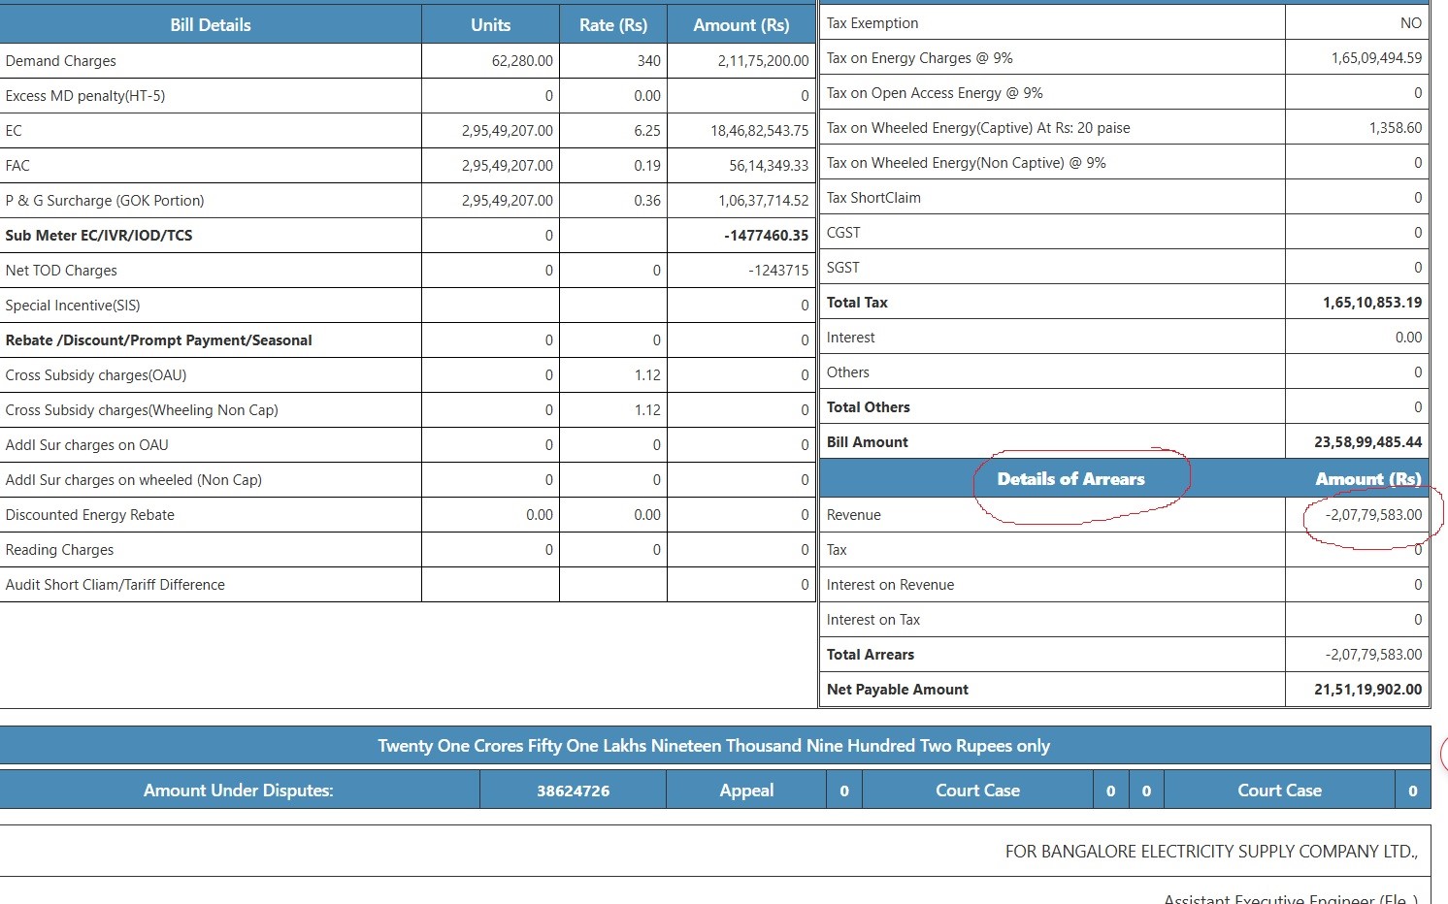Click the Total Others label
Image resolution: width=1448 pixels, height=904 pixels.
pyautogui.click(x=869, y=407)
